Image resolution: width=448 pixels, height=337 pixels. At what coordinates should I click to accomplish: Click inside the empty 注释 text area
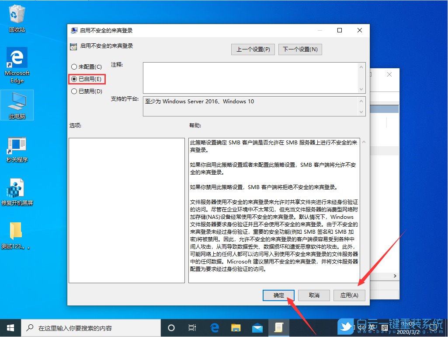point(251,77)
